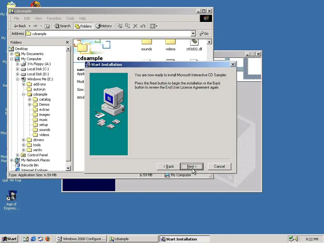
Task: Select Control Panel in the tree
Action: tap(37, 155)
